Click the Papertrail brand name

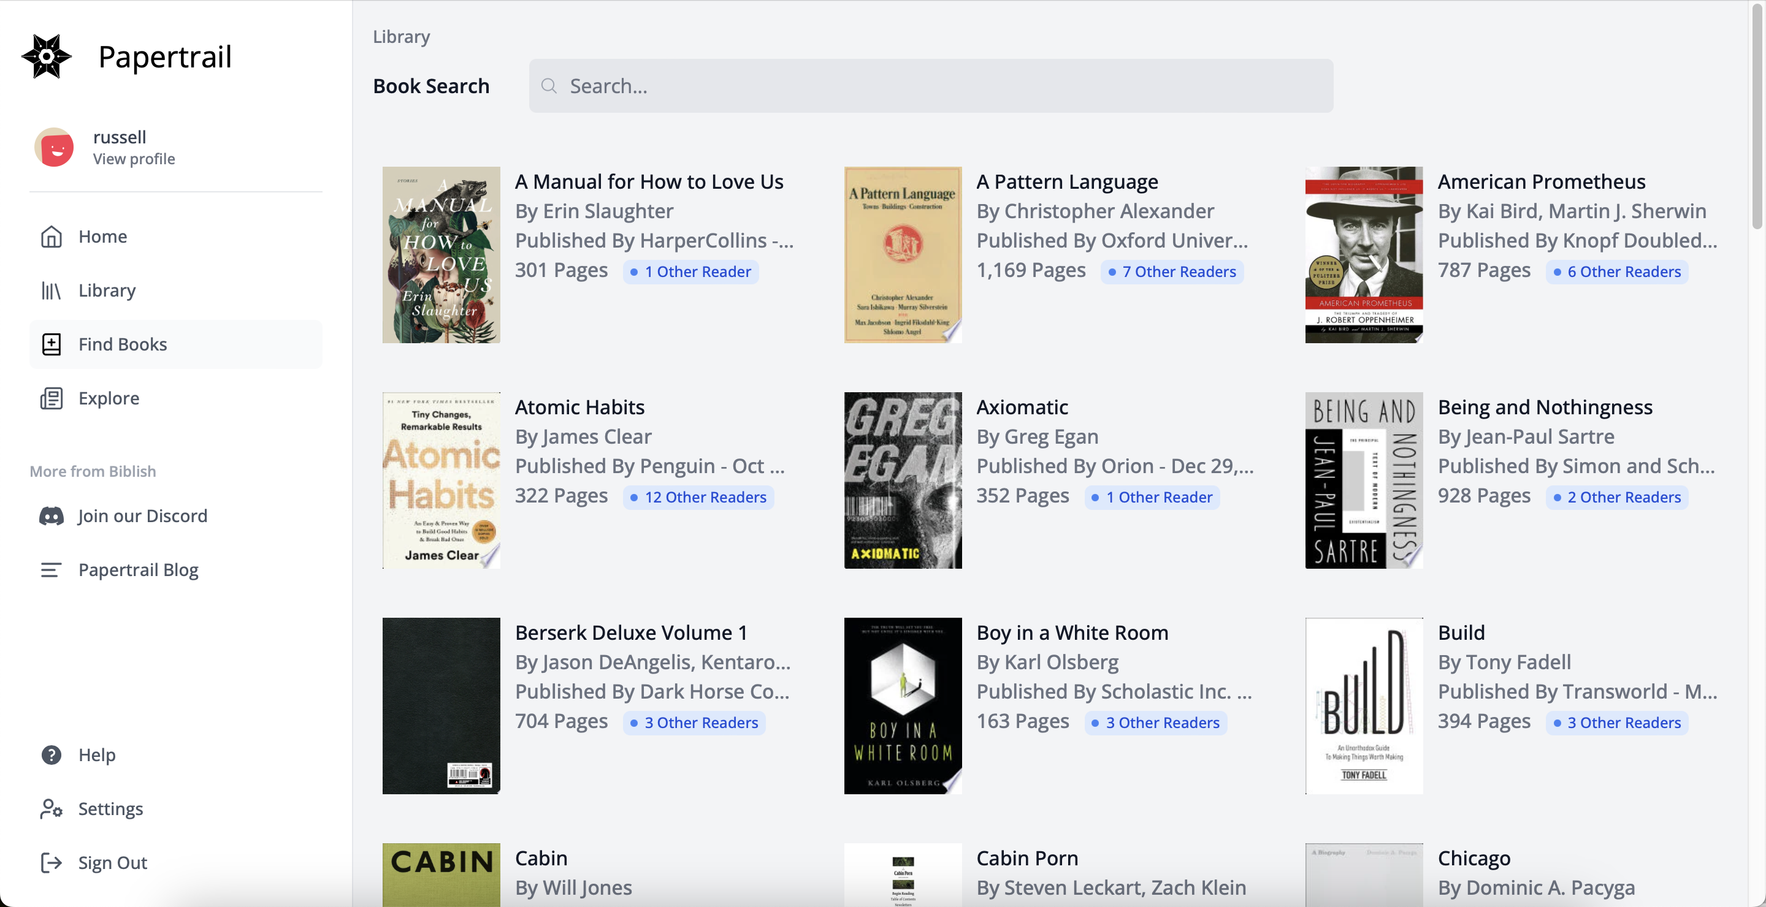click(164, 57)
